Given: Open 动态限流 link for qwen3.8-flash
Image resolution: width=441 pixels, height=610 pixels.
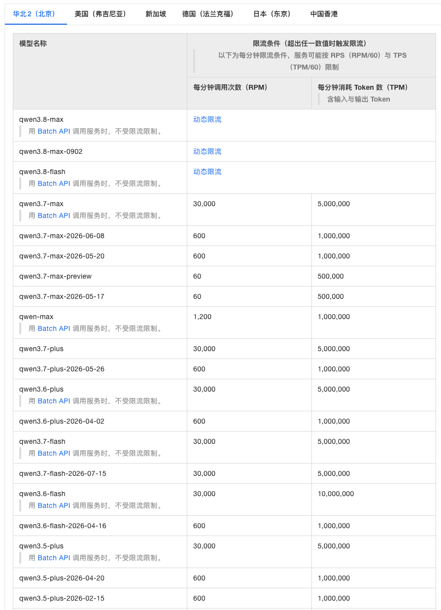Looking at the screenshot, I should [x=207, y=172].
